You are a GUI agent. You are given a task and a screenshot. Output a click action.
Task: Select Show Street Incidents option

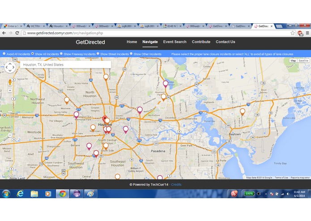[98, 54]
